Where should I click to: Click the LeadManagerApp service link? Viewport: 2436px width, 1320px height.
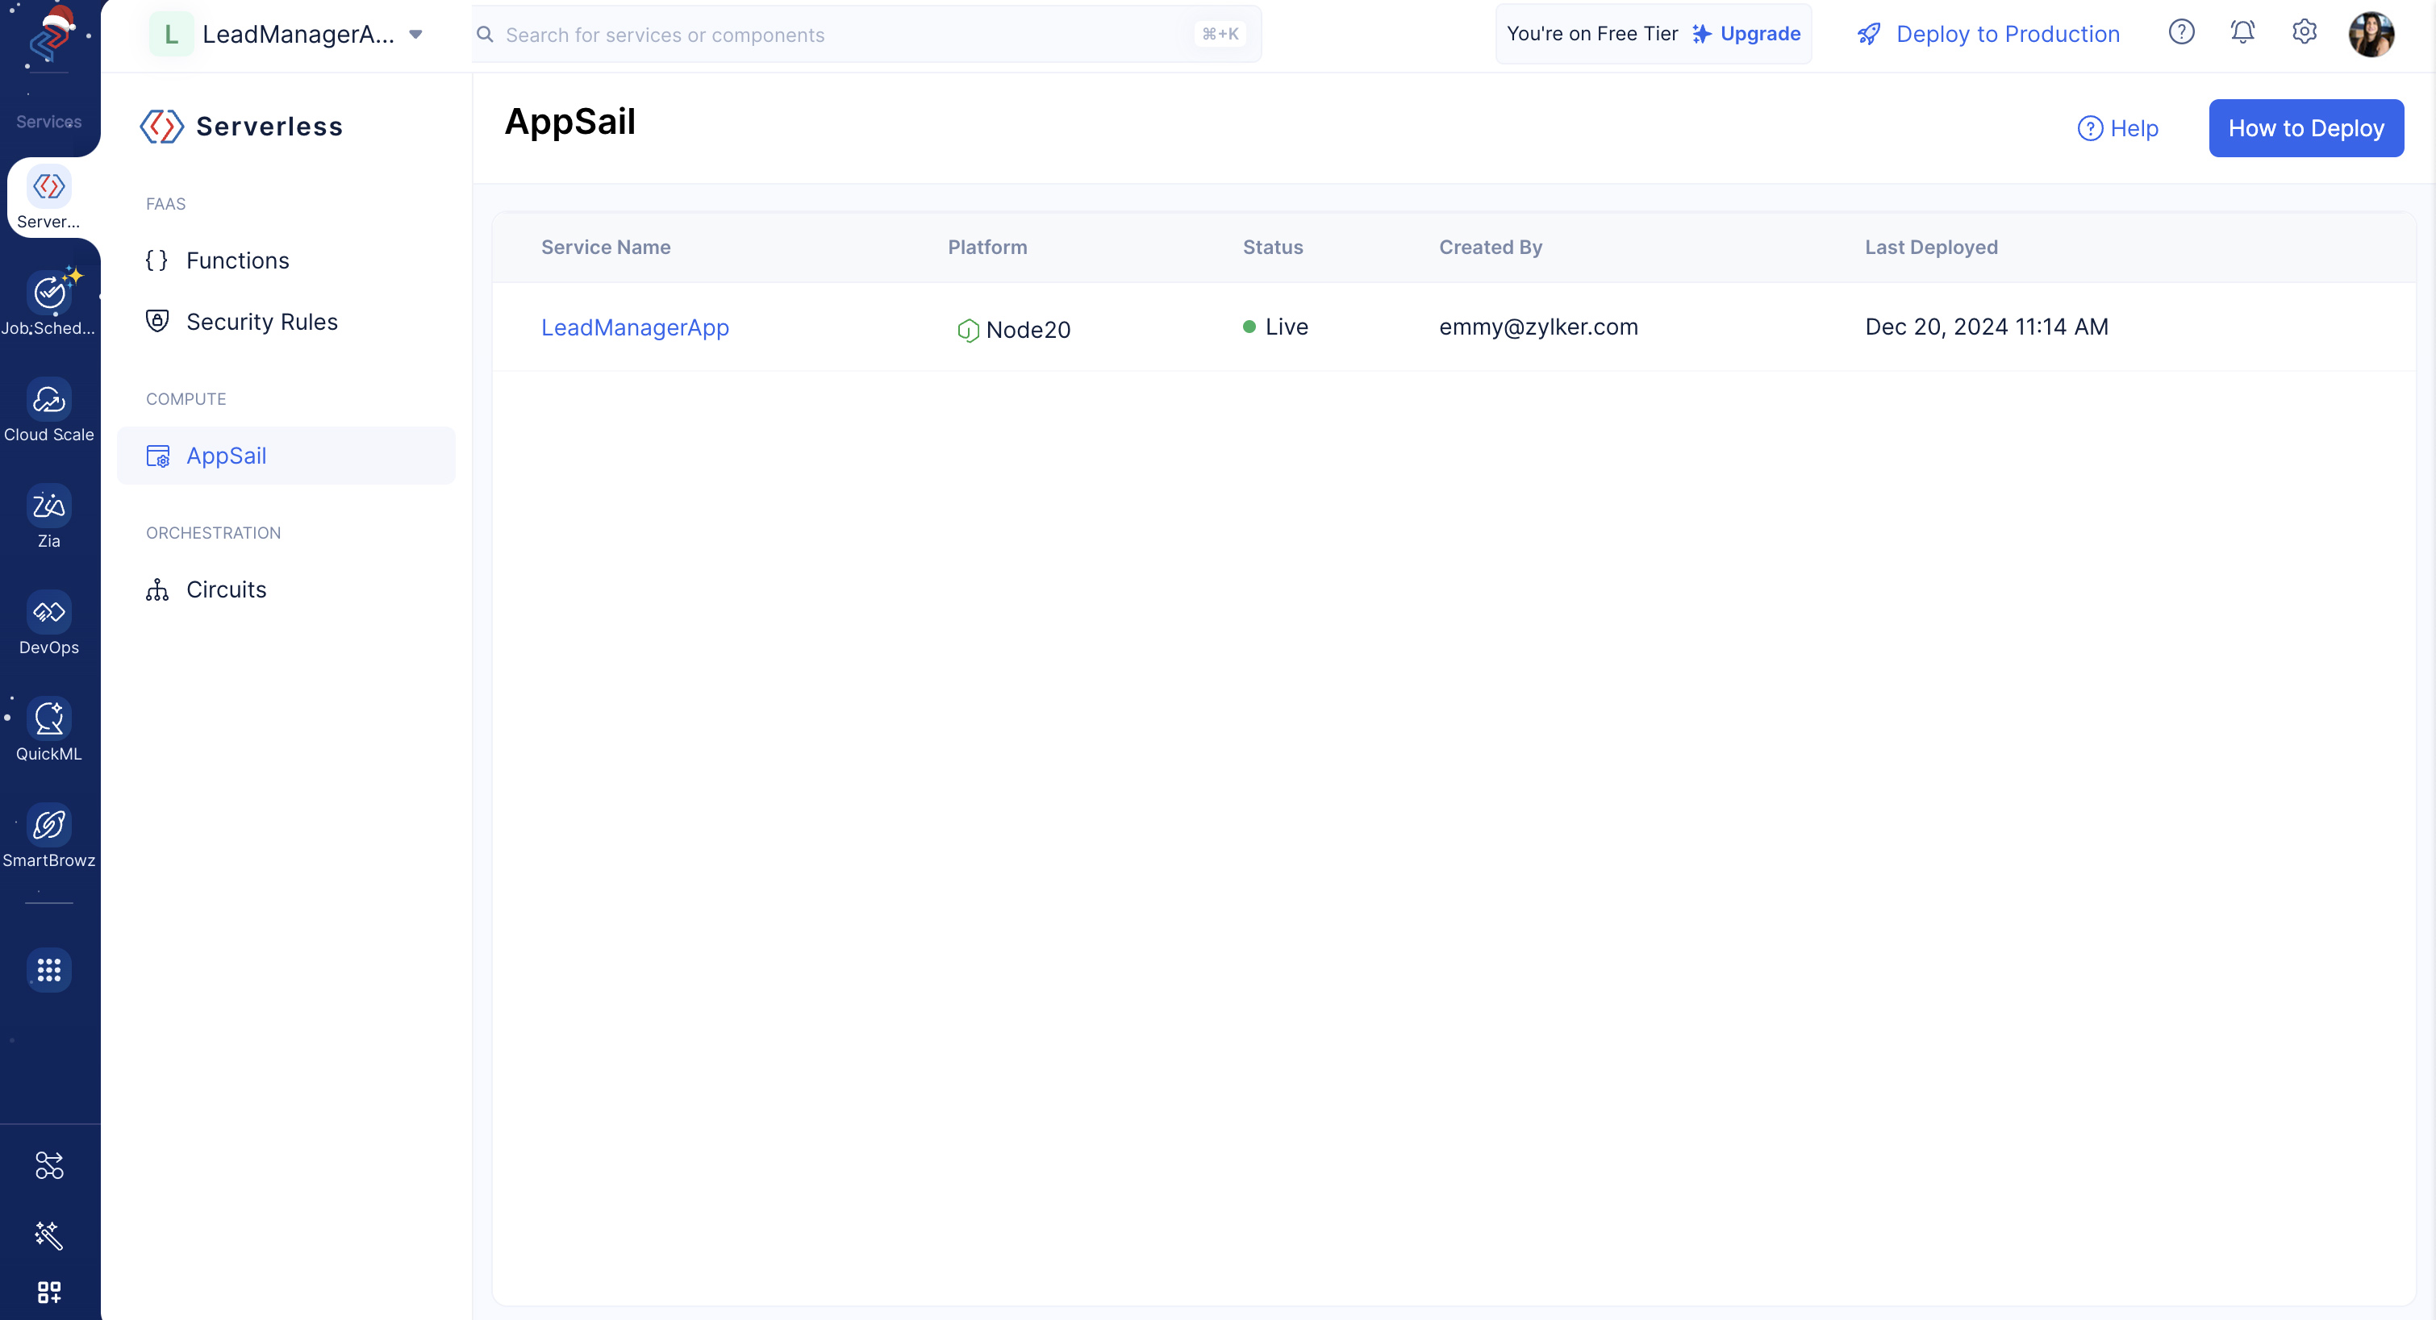634,325
